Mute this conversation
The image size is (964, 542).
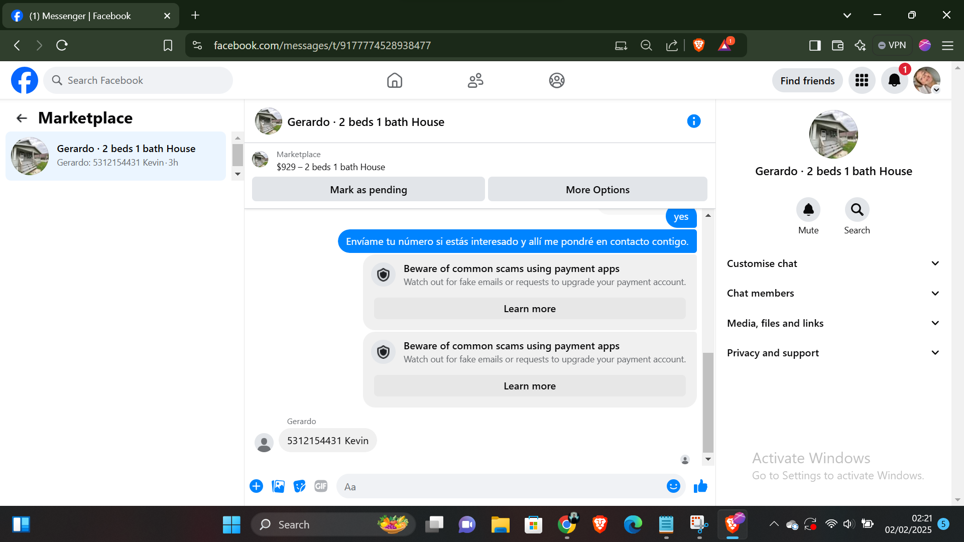(808, 210)
